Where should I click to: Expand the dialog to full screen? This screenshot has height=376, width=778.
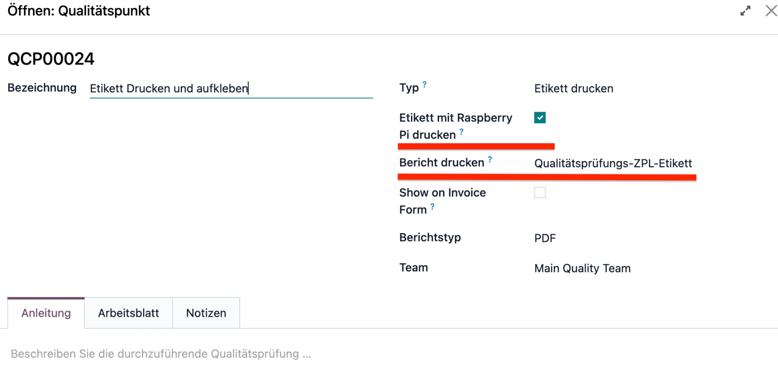click(745, 11)
